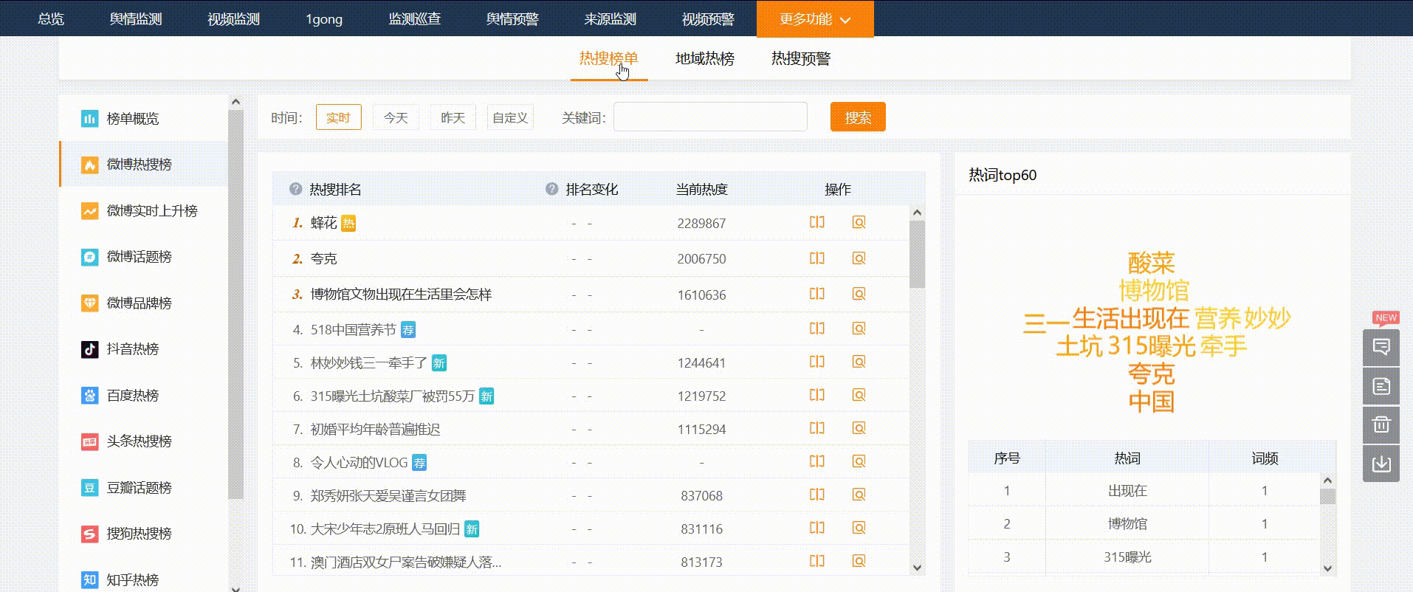Open 大宋少年志2原班人马回归 topic

[385, 529]
